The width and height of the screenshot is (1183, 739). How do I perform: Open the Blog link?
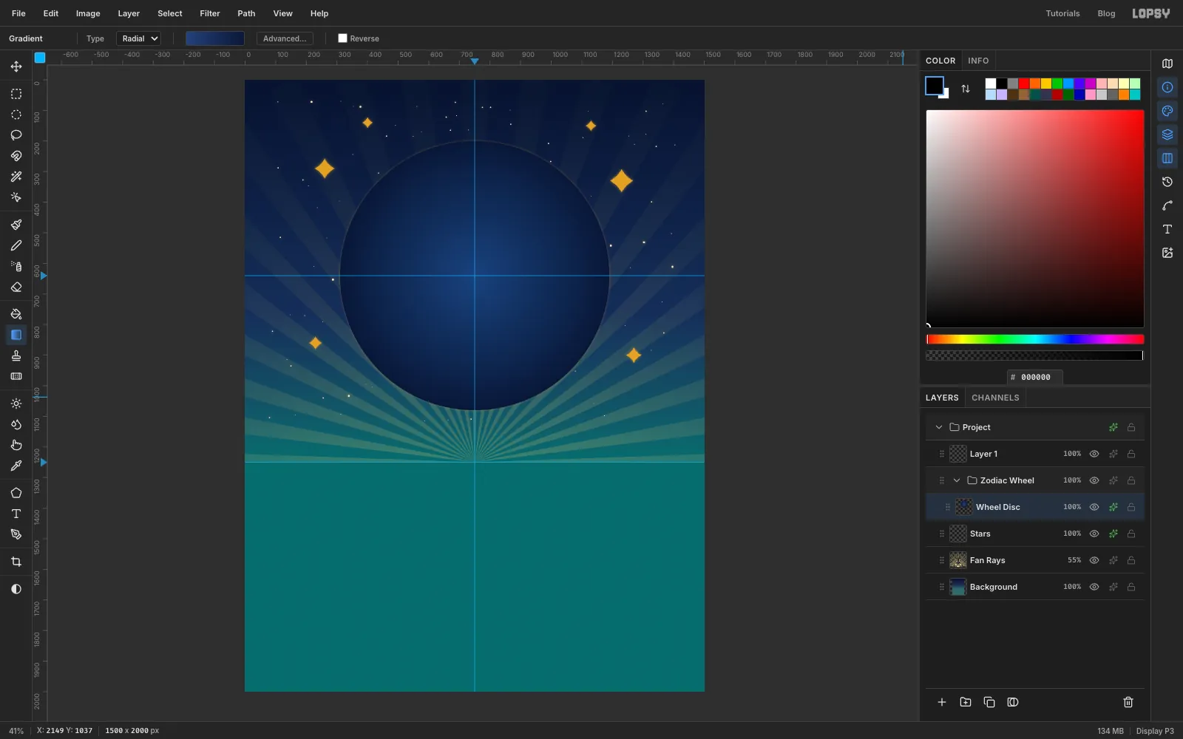coord(1106,13)
